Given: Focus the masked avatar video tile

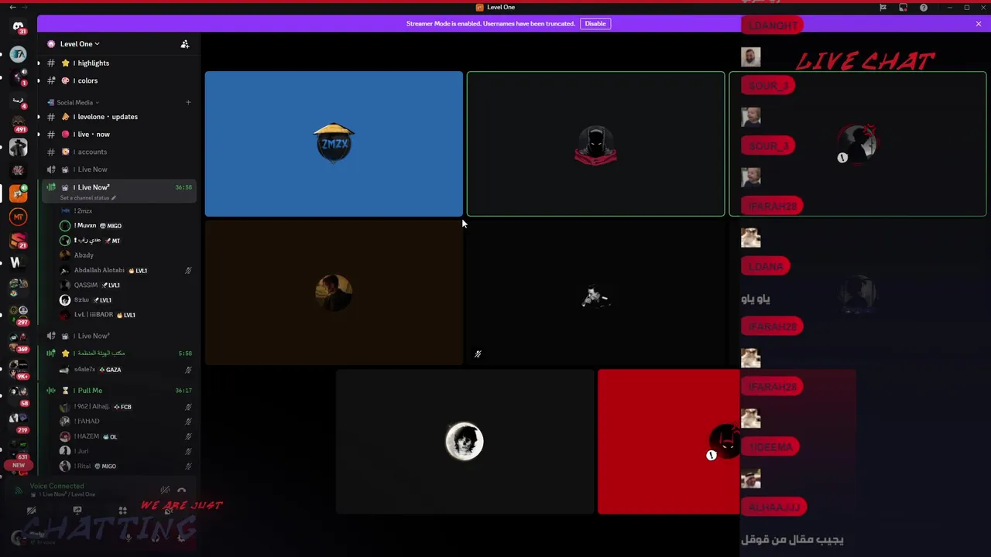Looking at the screenshot, I should tap(595, 144).
